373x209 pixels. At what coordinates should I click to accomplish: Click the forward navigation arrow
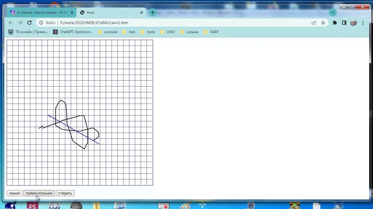20,23
